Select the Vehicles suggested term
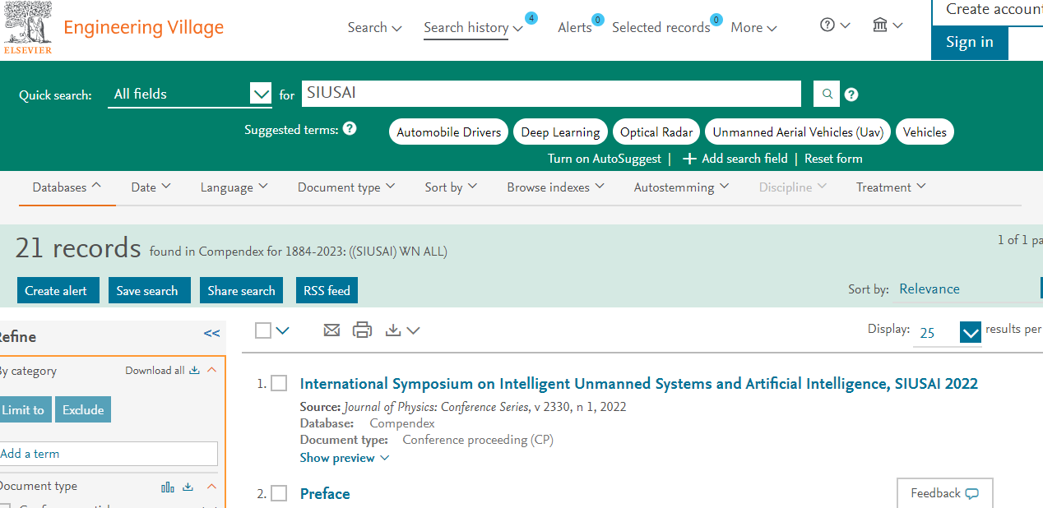This screenshot has width=1043, height=508. click(x=925, y=132)
